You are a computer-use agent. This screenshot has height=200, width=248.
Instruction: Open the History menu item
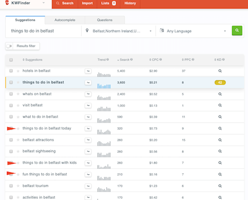130,3
